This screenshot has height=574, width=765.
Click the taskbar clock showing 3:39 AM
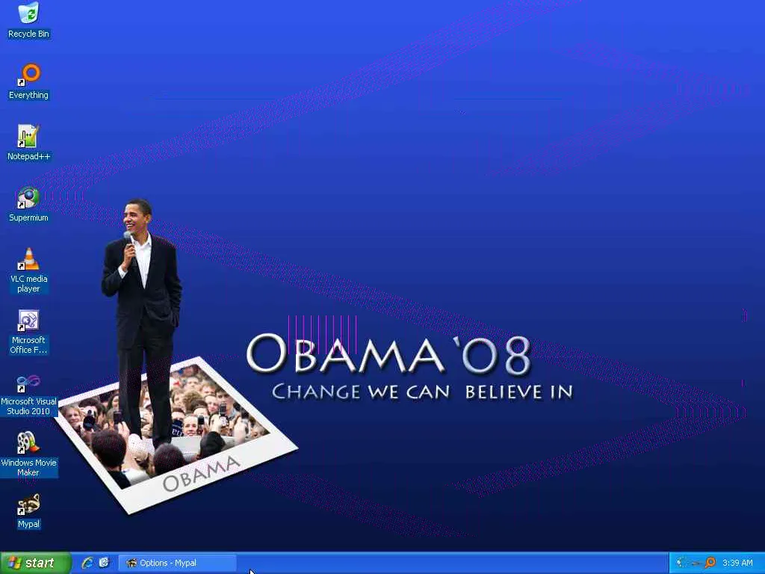click(x=737, y=563)
